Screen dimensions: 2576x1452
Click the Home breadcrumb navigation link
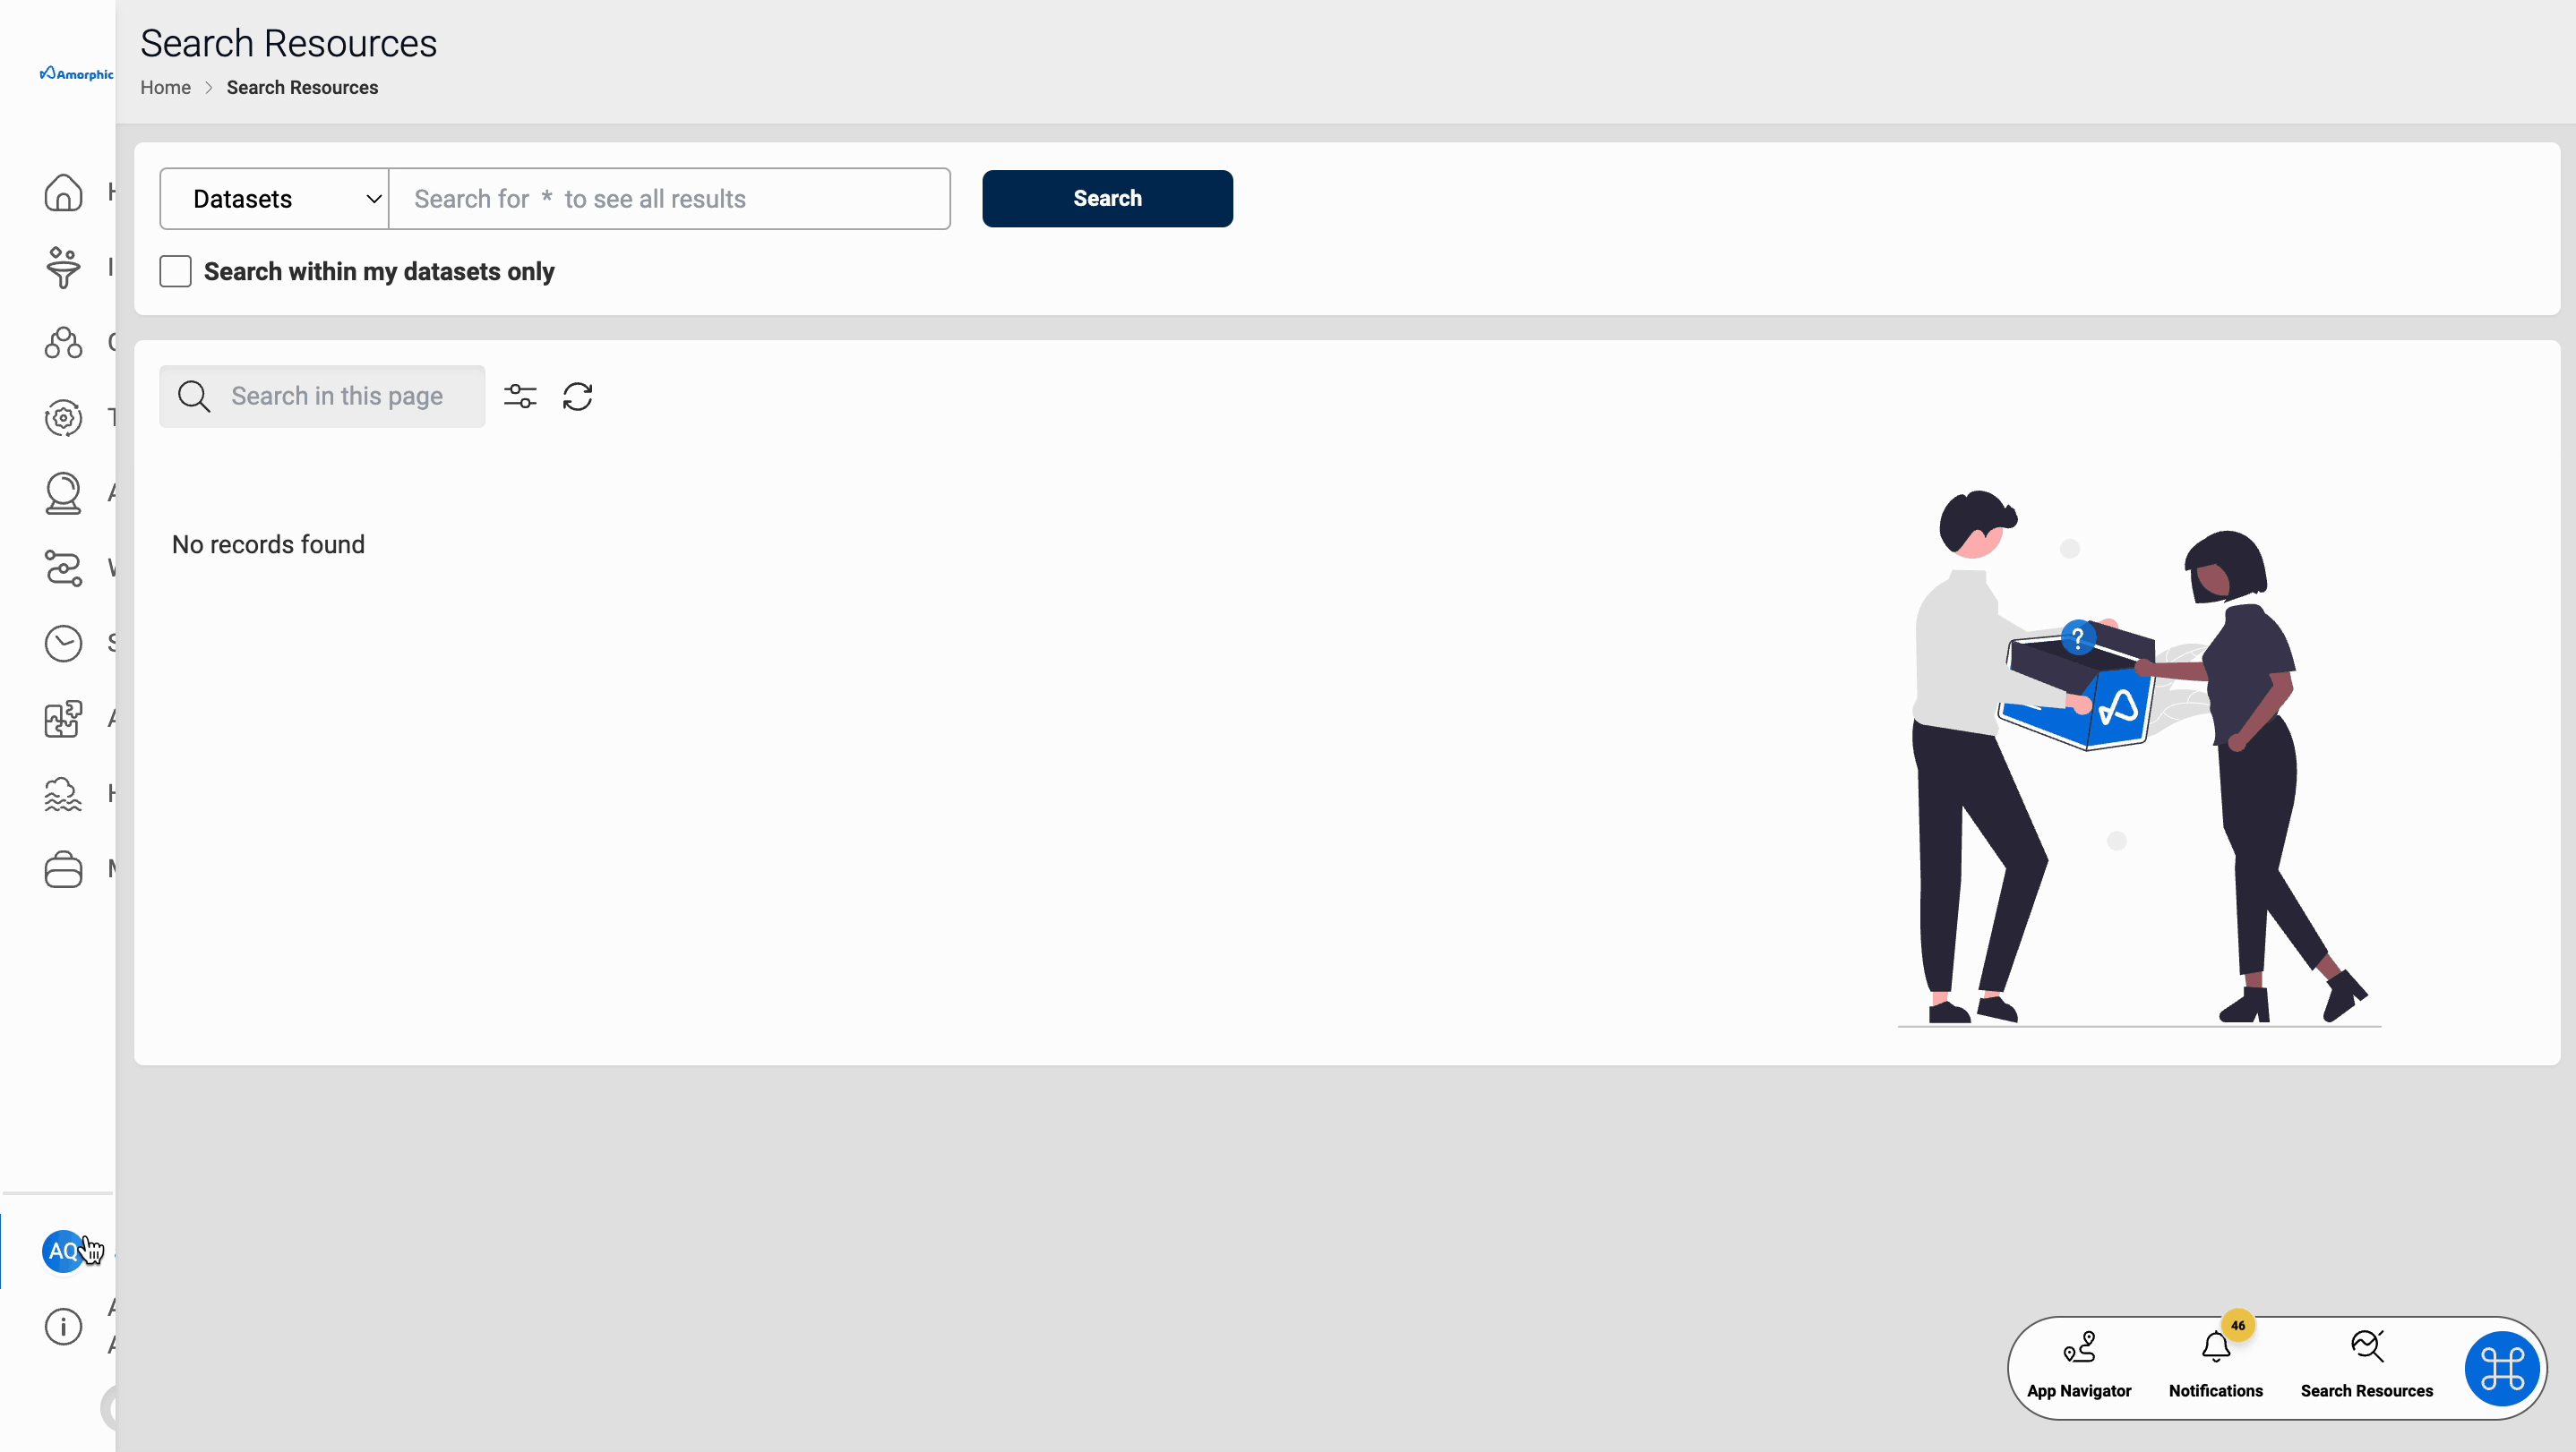point(165,87)
